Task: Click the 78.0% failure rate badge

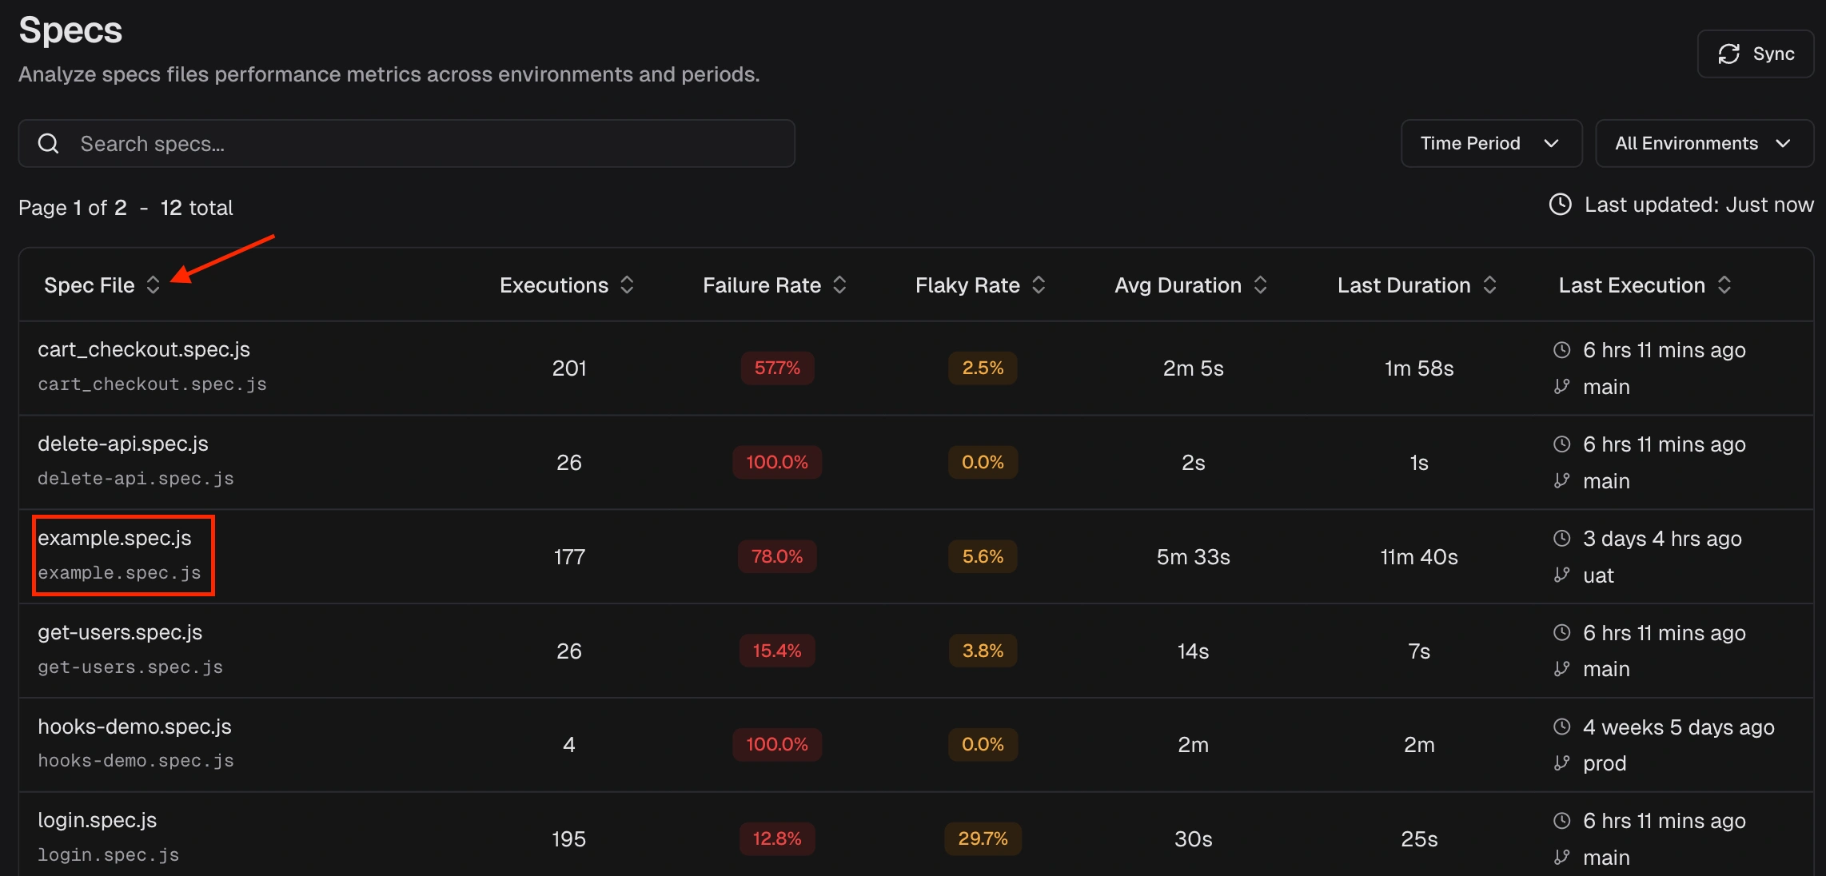Action: [x=776, y=557]
